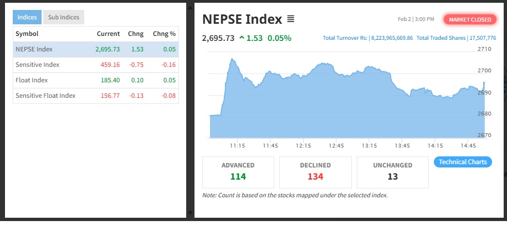
Task: Open Technical Charts
Action: coord(463,162)
